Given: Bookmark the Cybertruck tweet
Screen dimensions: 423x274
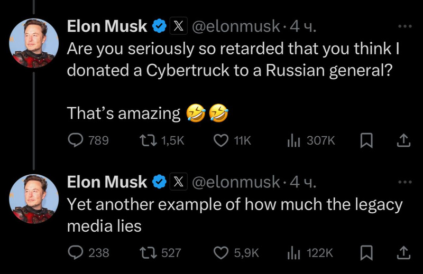Looking at the screenshot, I should 367,140.
